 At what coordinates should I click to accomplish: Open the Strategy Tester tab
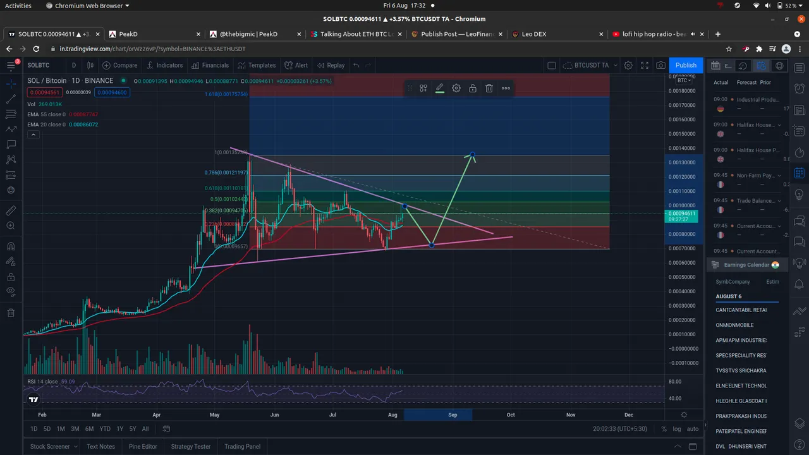point(191,446)
